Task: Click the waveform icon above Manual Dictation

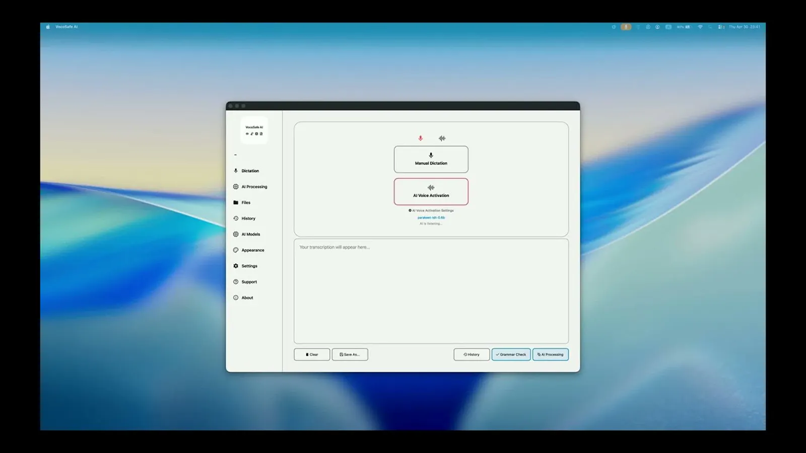Action: pos(442,138)
